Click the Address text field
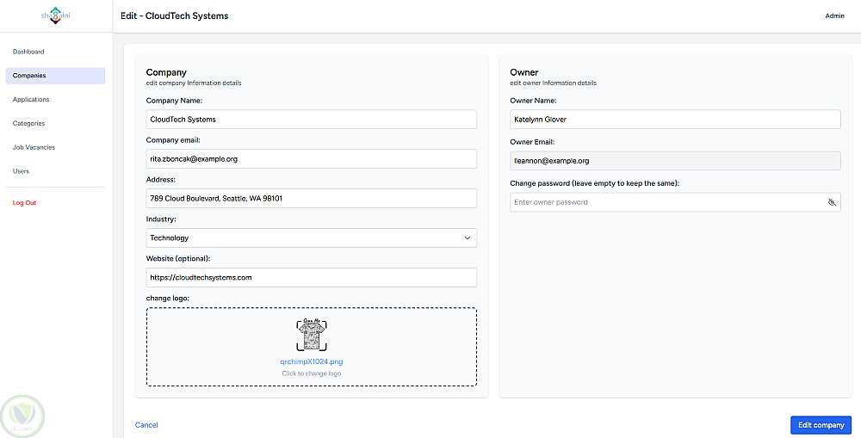 (312, 198)
